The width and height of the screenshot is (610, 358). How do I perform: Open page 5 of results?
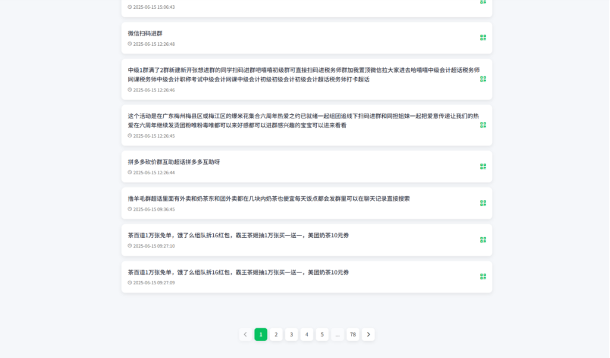tap(322, 334)
